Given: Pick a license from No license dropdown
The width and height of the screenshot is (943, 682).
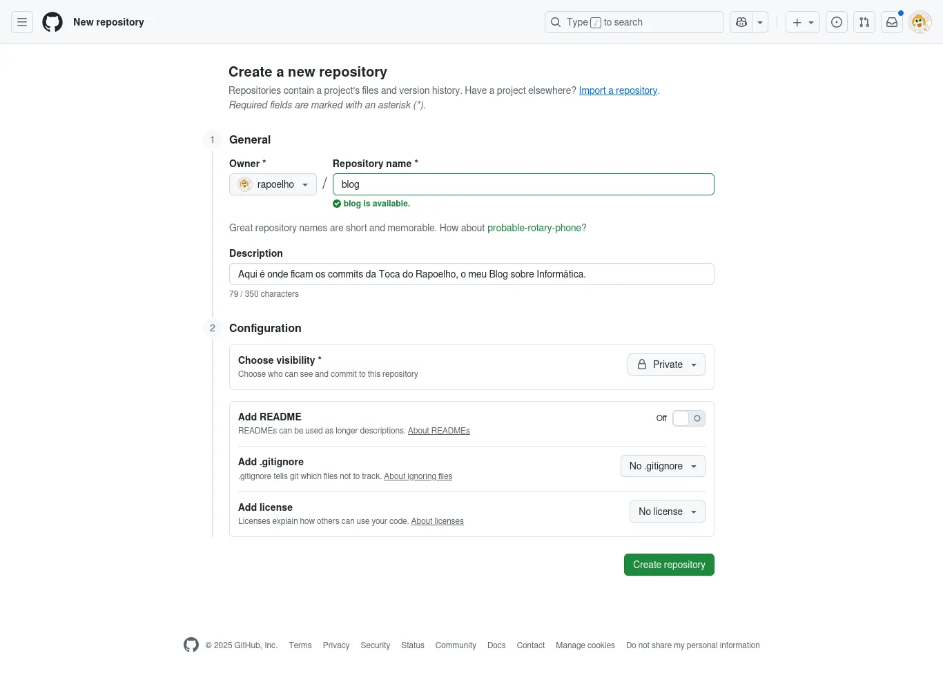Looking at the screenshot, I should coord(668,511).
